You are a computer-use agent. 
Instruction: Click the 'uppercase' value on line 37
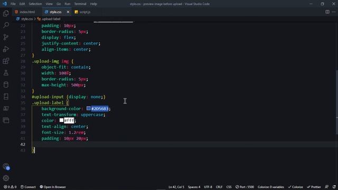point(92,115)
